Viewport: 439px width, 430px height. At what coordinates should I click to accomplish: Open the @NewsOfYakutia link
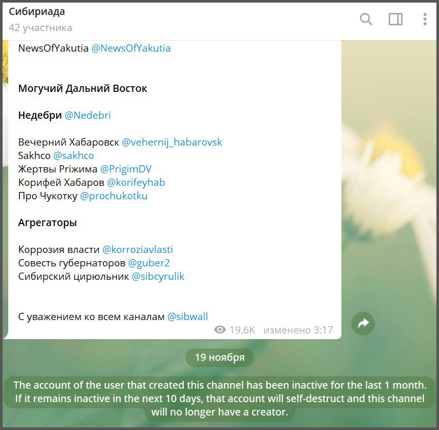click(x=131, y=48)
